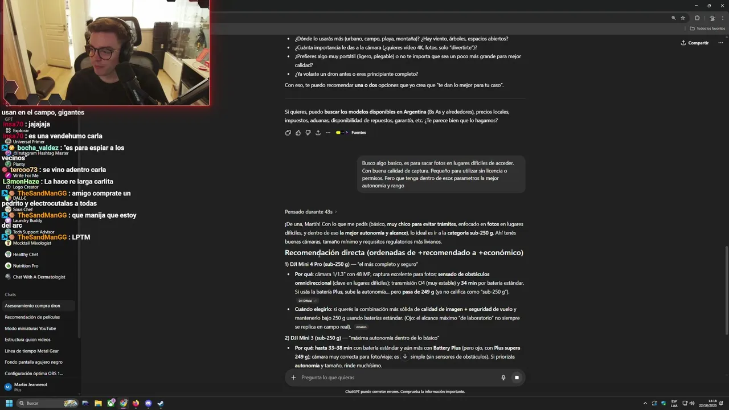
Task: Give the response a thumbs down
Action: point(308,133)
